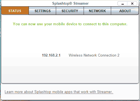Screen dimensions: 140x101
Task: Open the SECURITY tab
Action: [x=70, y=11]
